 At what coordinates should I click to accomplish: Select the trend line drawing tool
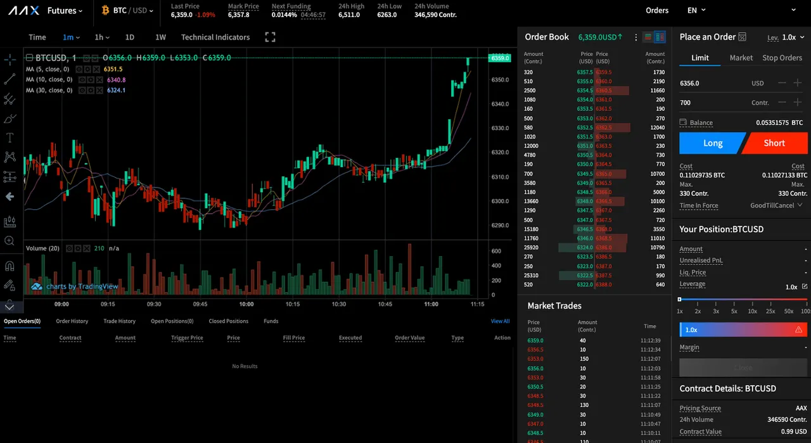[x=10, y=79]
